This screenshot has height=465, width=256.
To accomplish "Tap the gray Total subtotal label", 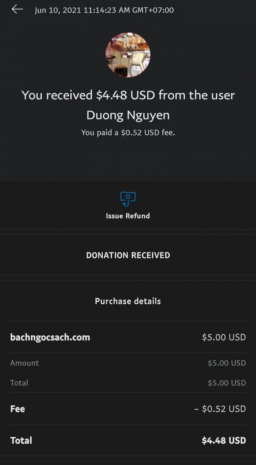I will tap(19, 383).
